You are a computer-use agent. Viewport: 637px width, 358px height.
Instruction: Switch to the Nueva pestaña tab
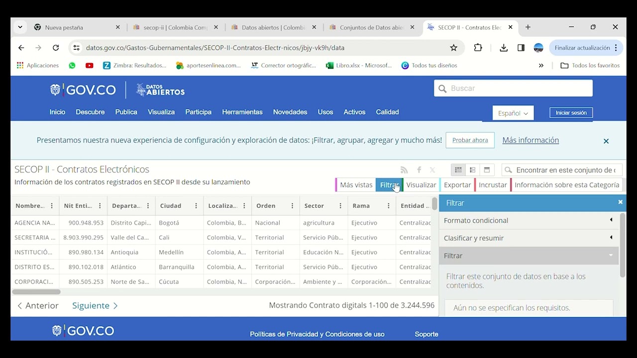(76, 27)
